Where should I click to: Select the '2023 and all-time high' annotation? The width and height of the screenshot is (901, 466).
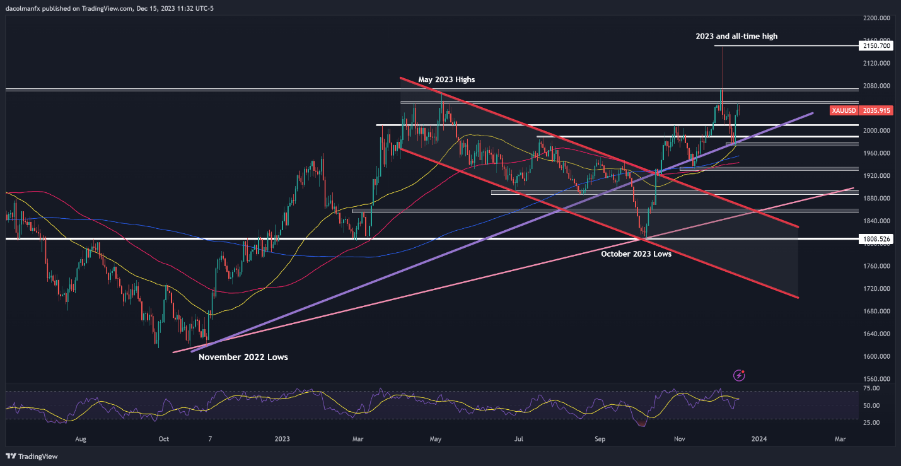point(736,37)
